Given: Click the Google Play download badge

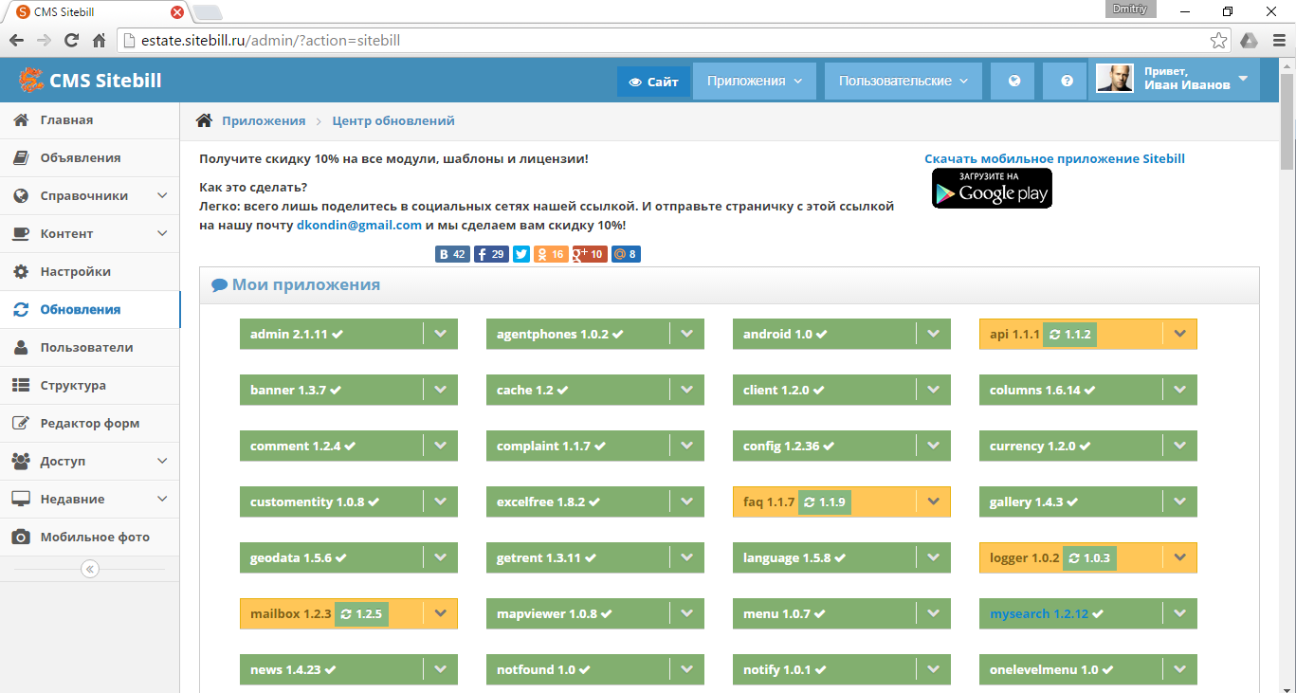Looking at the screenshot, I should click(992, 188).
